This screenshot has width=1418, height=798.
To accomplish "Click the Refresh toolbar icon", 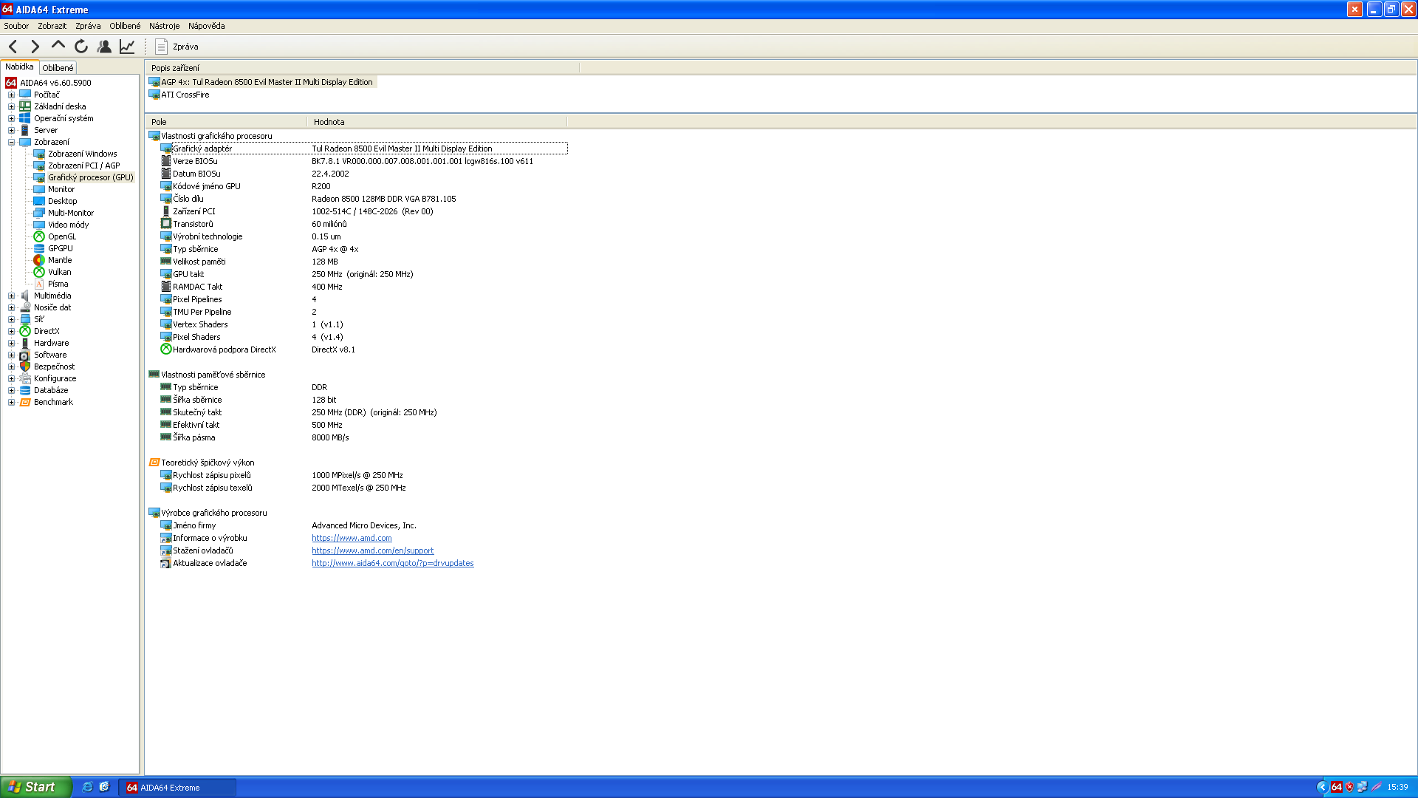I will (x=81, y=47).
